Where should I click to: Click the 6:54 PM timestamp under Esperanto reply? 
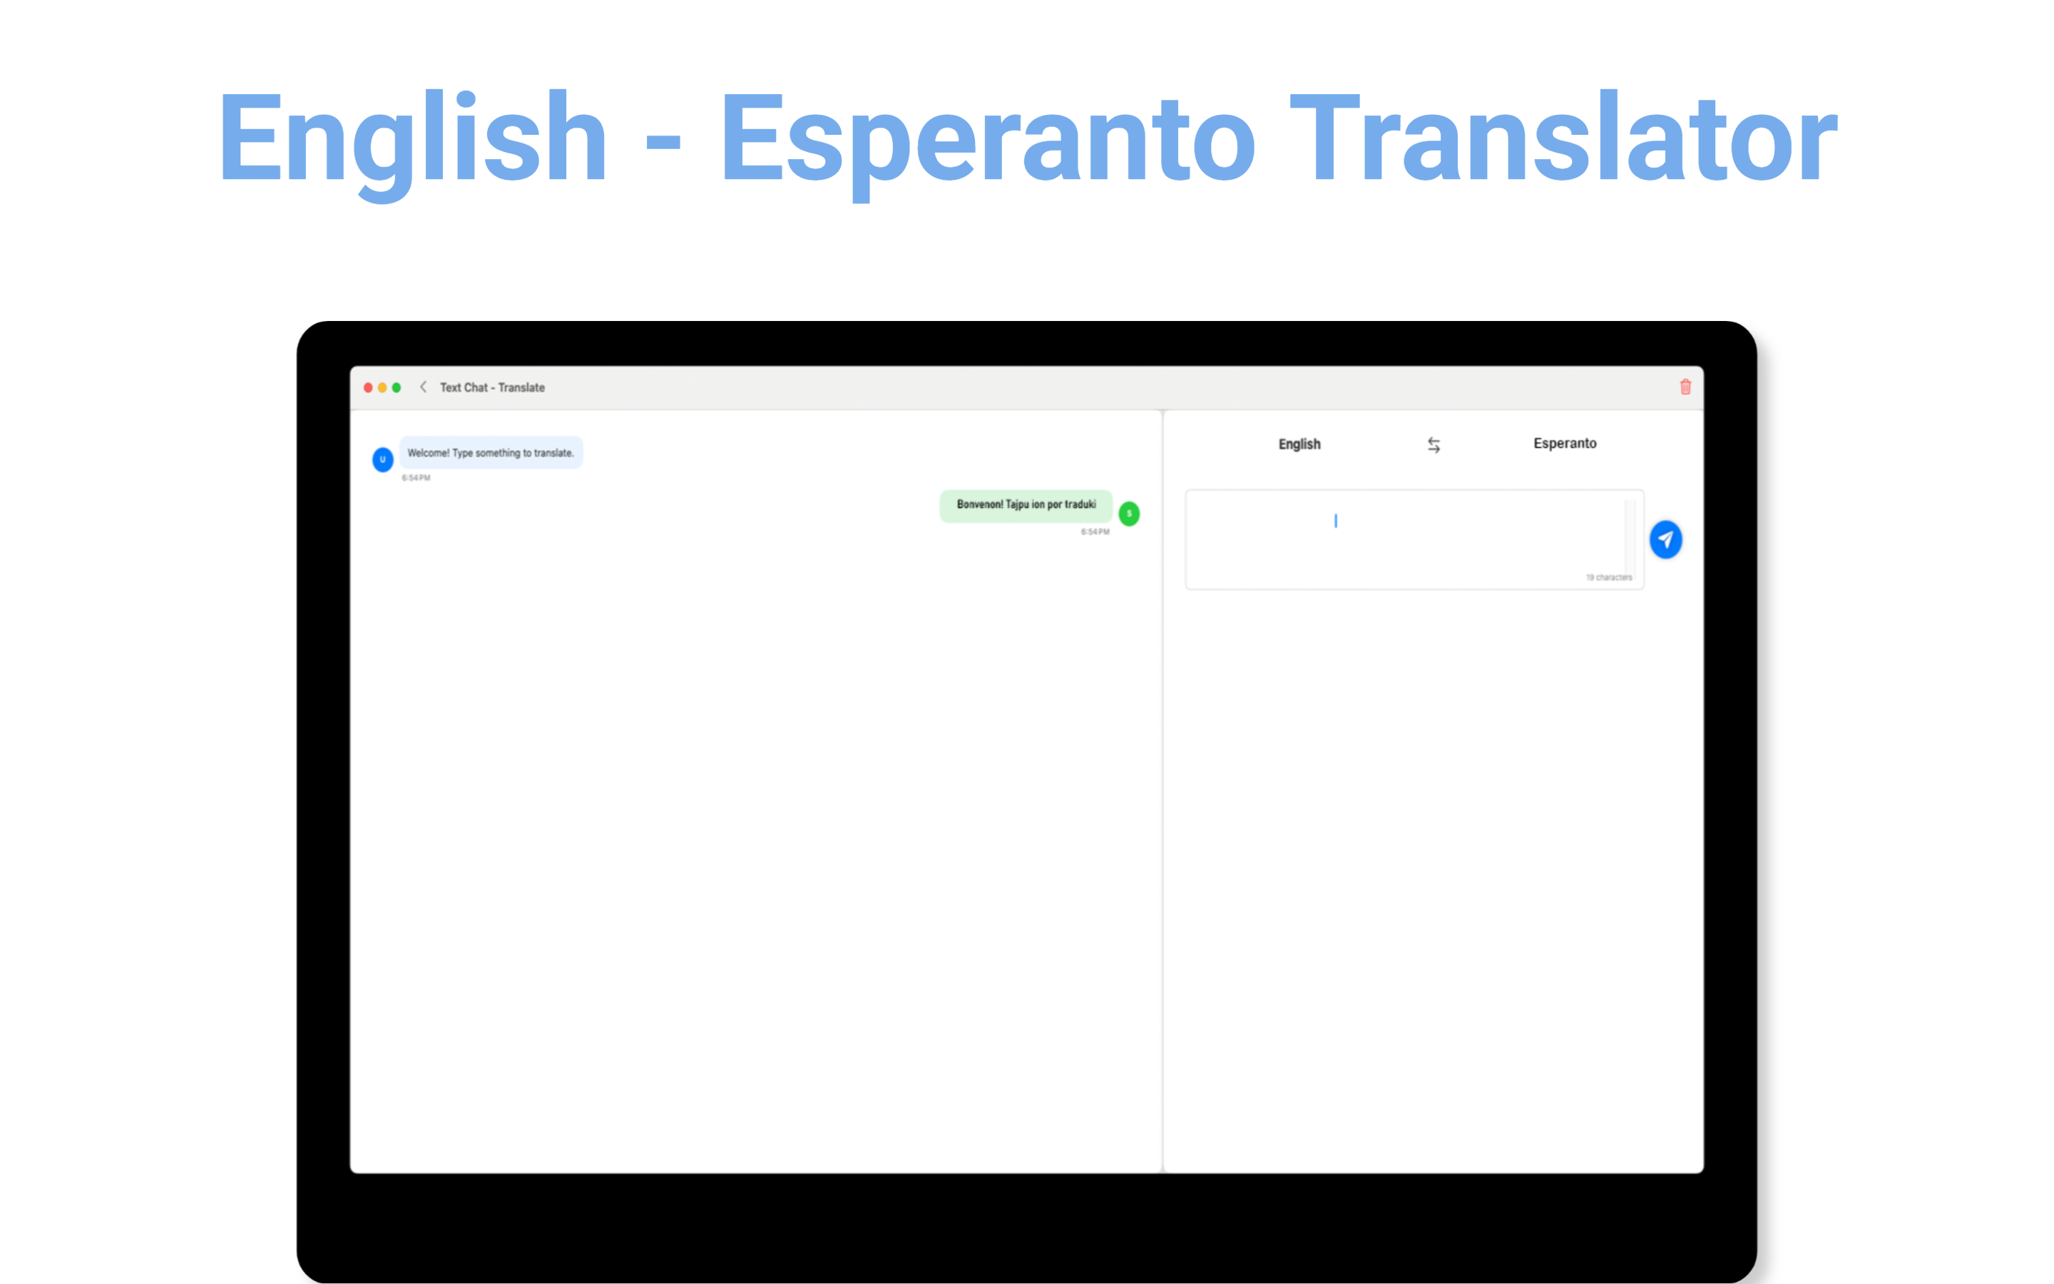1095,531
